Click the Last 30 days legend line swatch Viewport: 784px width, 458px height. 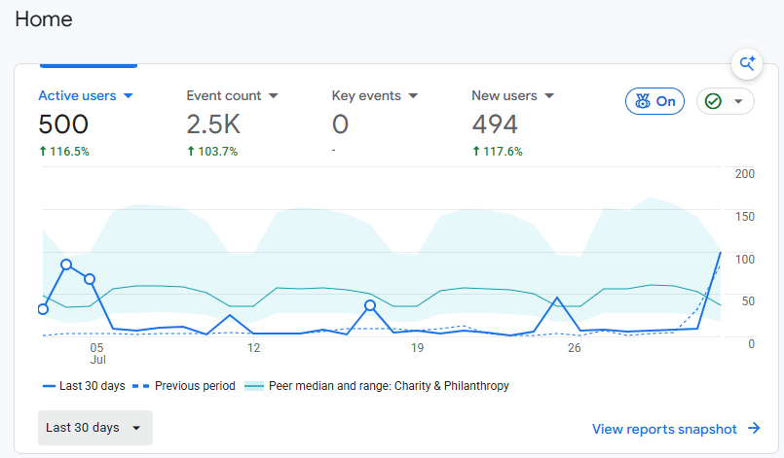point(49,386)
